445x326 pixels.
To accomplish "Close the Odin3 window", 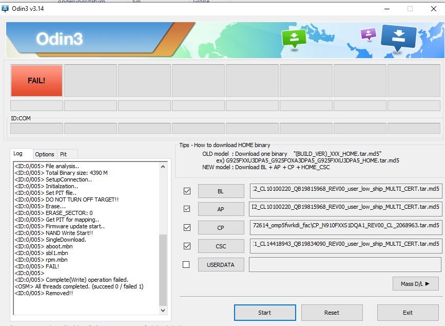I will click(434, 9).
